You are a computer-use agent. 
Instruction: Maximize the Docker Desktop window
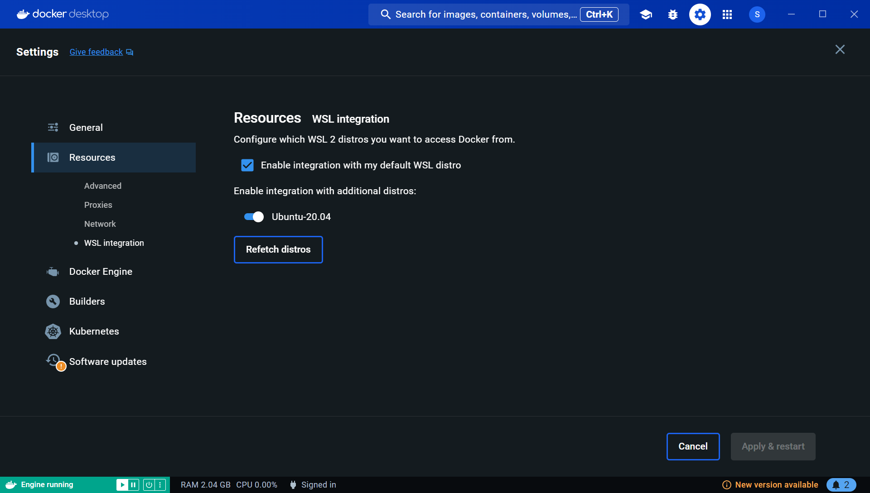(822, 14)
